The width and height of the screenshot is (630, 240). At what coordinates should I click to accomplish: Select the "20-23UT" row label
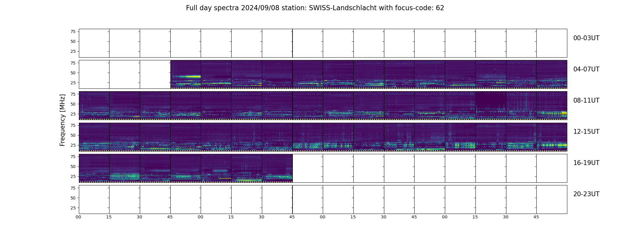586,194
